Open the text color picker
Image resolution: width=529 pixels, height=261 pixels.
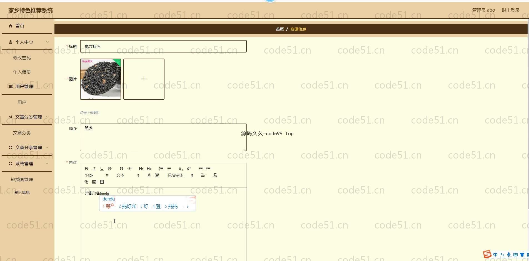pyautogui.click(x=149, y=175)
